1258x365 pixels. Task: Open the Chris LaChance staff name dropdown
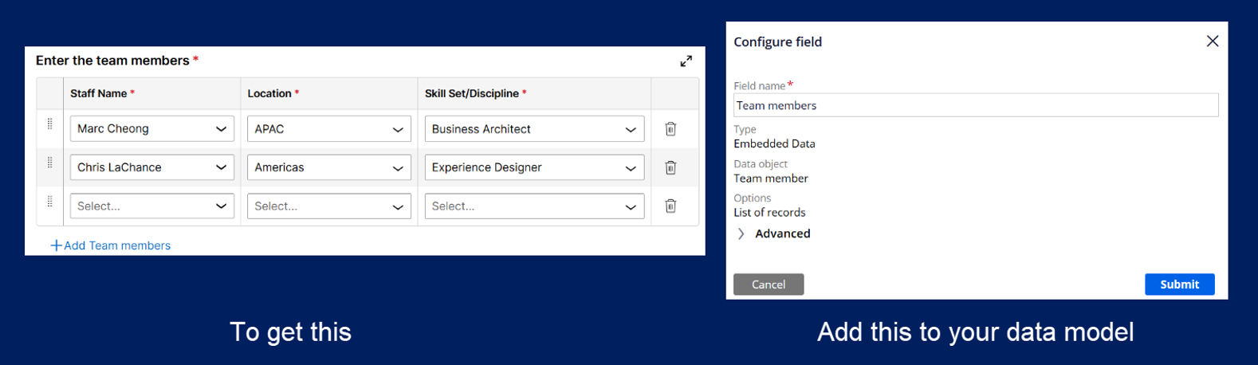pyautogui.click(x=151, y=167)
